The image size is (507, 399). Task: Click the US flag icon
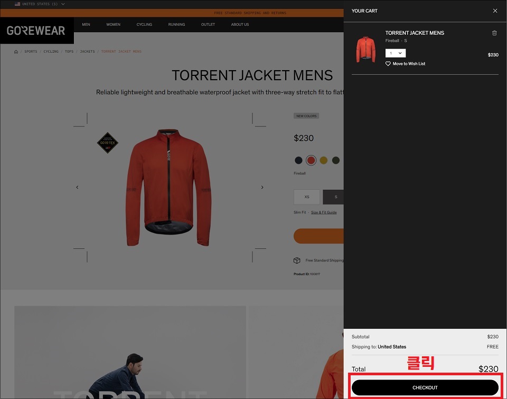click(17, 4)
